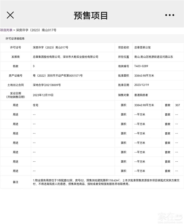
Task: Go back to 项目列表 breadcrumb link
Action: (x=6, y=30)
